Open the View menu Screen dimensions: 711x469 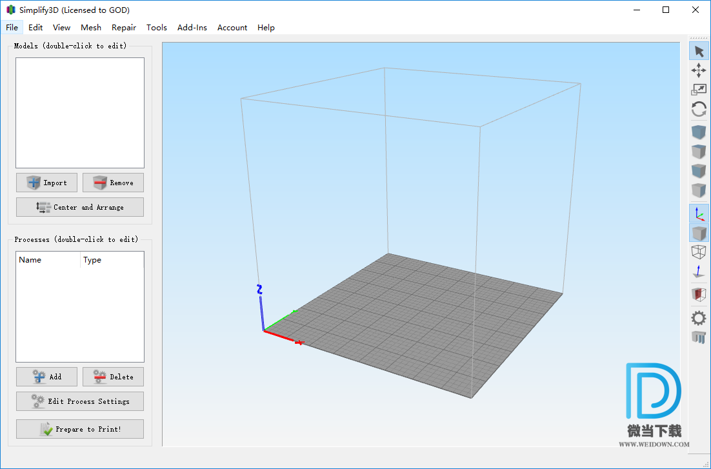click(61, 28)
